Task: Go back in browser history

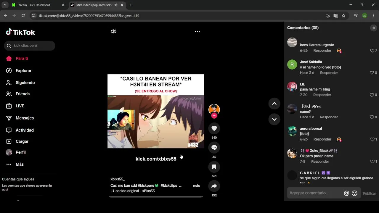Action: (5, 16)
